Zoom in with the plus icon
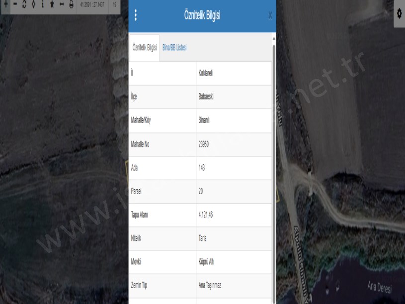 5,4
